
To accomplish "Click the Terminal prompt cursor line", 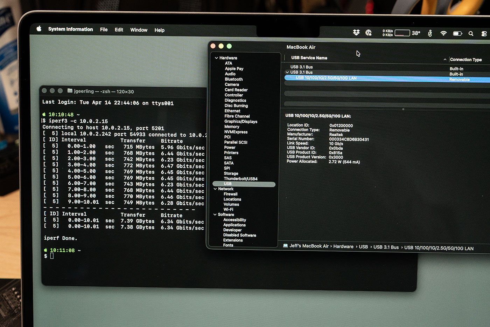I will pyautogui.click(x=52, y=256).
